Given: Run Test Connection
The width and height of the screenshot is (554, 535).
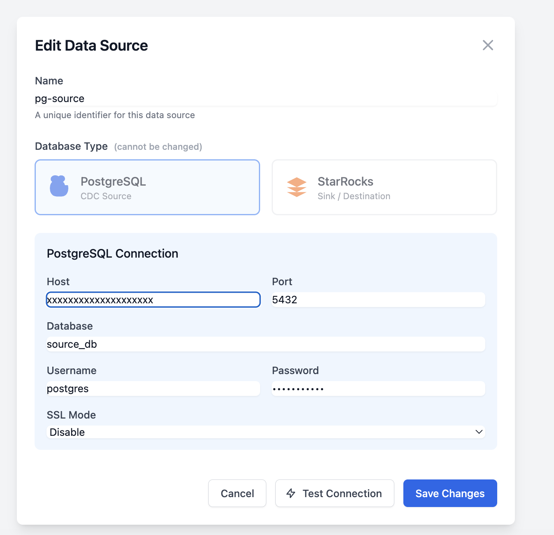Looking at the screenshot, I should coord(334,493).
